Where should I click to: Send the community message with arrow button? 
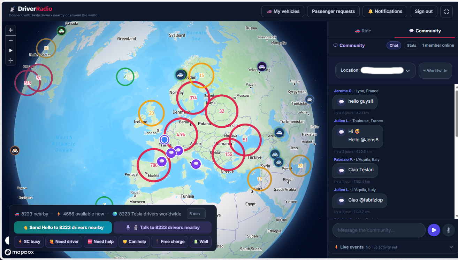click(x=434, y=230)
